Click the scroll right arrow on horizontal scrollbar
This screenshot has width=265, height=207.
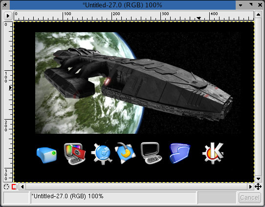tap(250, 187)
